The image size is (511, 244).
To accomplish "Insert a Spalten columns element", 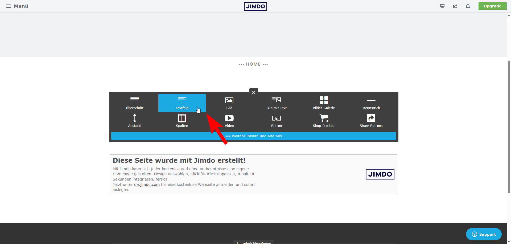I will pyautogui.click(x=182, y=121).
